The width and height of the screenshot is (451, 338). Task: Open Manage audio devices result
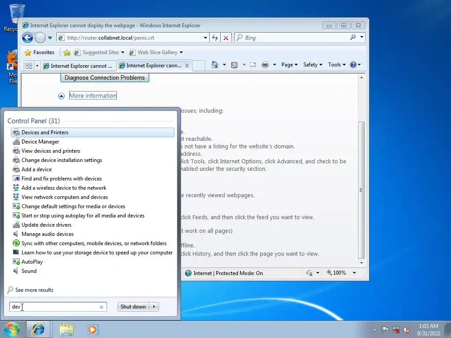tap(92, 234)
